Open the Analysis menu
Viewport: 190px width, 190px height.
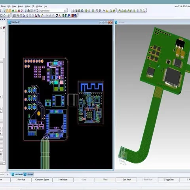(21, 6)
